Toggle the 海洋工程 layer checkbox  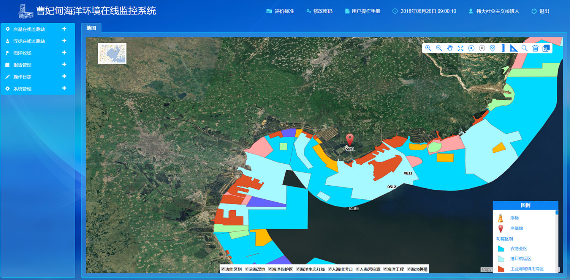point(385,269)
